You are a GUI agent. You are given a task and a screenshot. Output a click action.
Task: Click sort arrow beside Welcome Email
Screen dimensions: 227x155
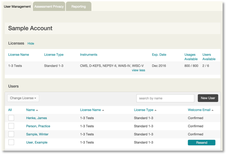point(213,110)
